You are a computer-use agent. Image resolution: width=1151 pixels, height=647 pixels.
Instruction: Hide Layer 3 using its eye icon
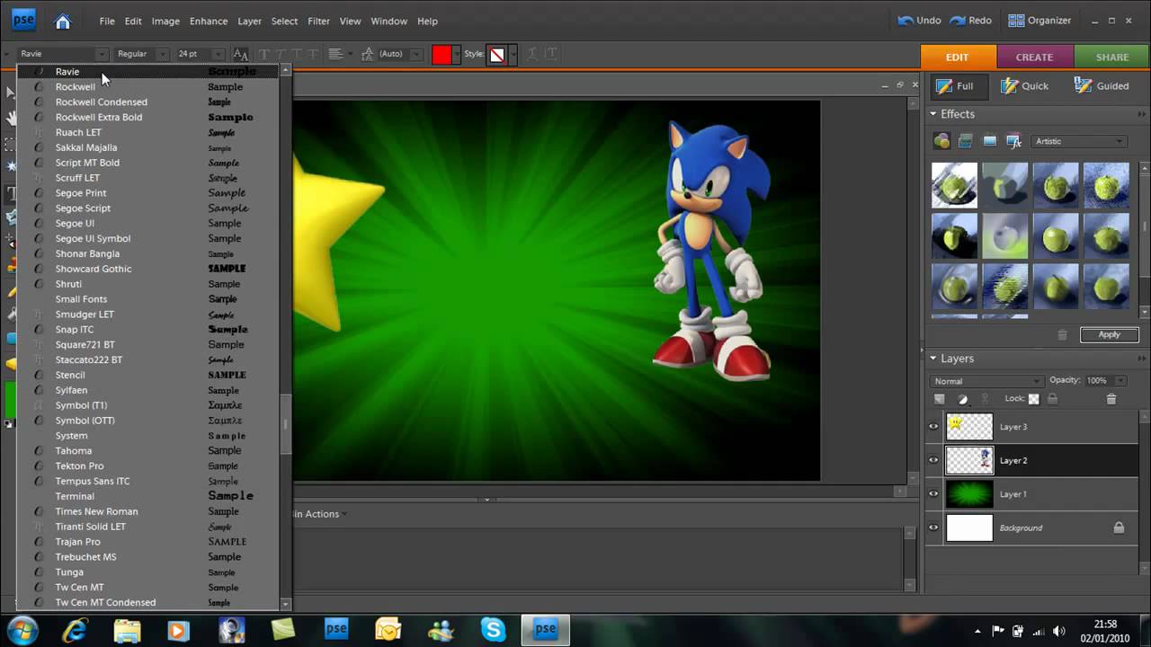click(933, 427)
